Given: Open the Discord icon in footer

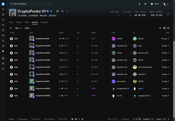Looking at the screenshot, I should coord(72,119).
